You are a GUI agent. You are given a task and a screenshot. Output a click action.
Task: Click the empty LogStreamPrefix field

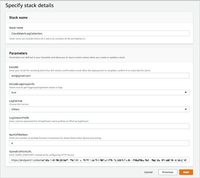tap(99, 126)
